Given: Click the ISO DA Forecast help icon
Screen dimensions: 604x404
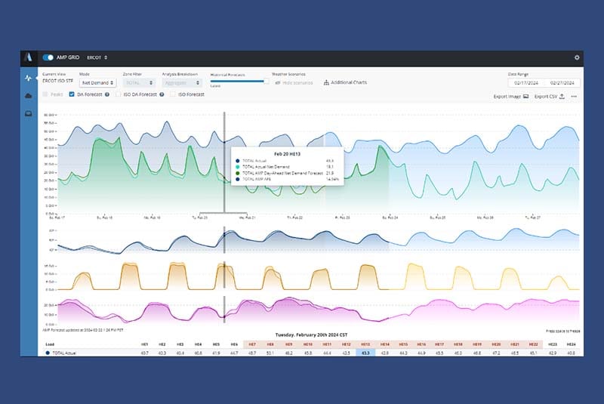Looking at the screenshot, I should coord(162,95).
